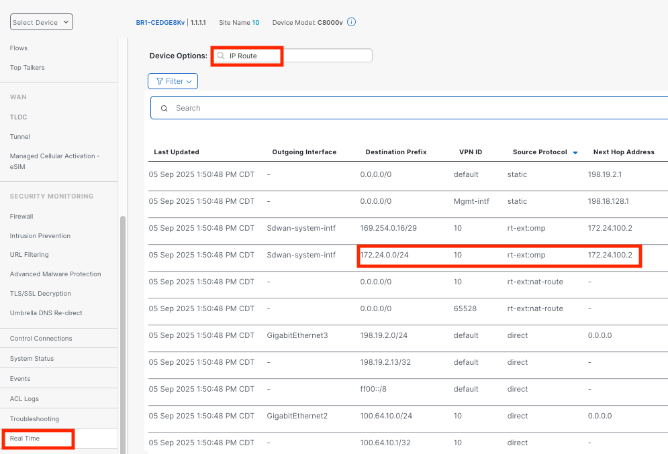Go to Control Connections menu item
Screen dimensions: 668x454
tap(41, 339)
